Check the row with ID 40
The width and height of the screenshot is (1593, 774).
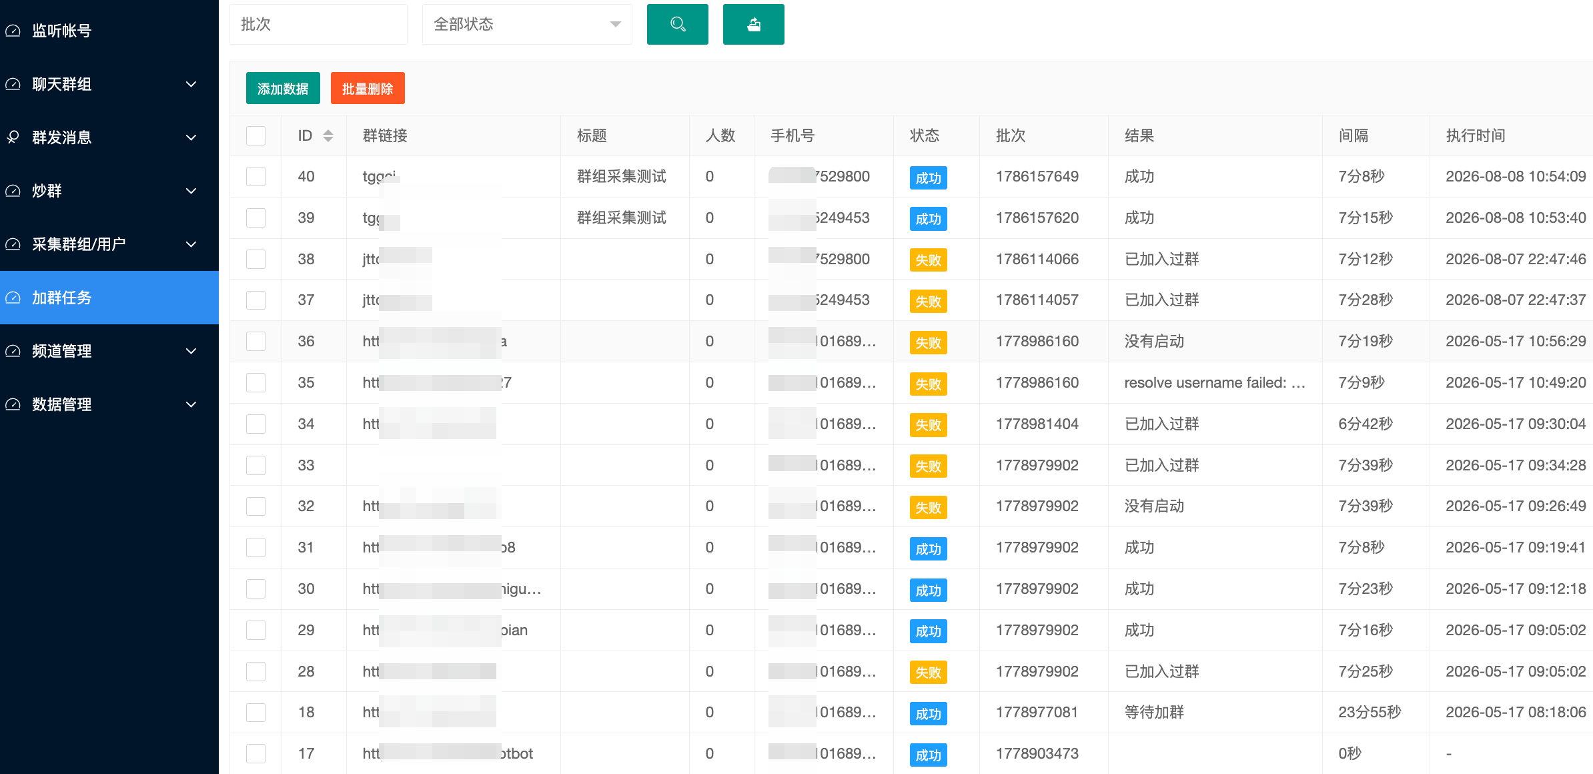coord(255,177)
